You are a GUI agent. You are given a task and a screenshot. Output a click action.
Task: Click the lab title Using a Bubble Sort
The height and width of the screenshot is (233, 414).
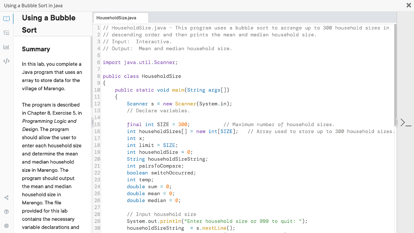click(49, 24)
